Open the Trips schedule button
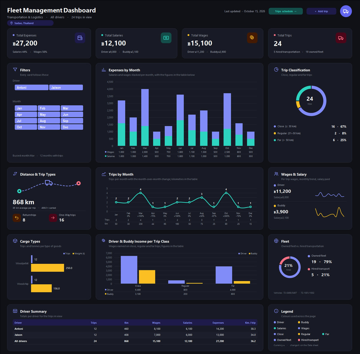This screenshot has width=360, height=354. coord(286,11)
